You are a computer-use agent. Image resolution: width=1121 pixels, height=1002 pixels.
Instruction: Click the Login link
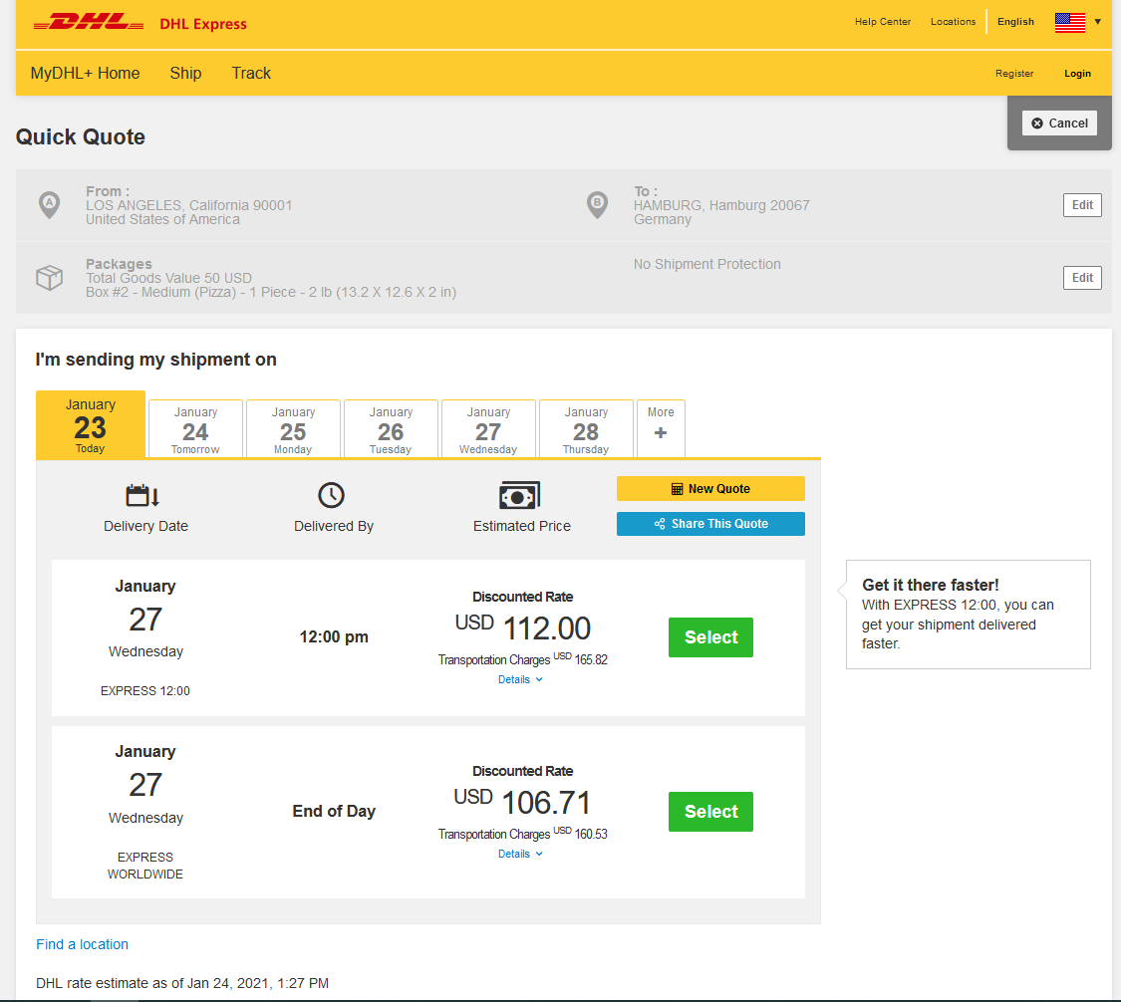pos(1077,74)
